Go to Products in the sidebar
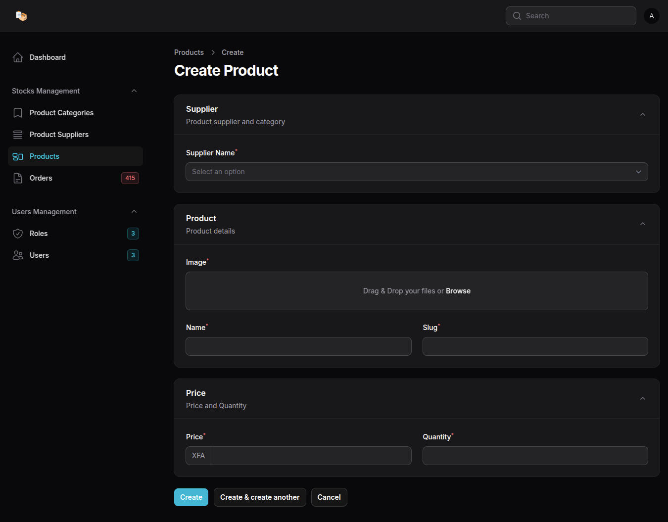 45,156
